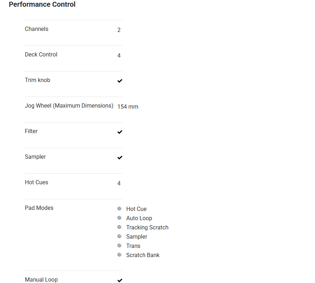The image size is (315, 283).
Task: Click the bullet beside Tracking Scratch
Action: (x=119, y=227)
